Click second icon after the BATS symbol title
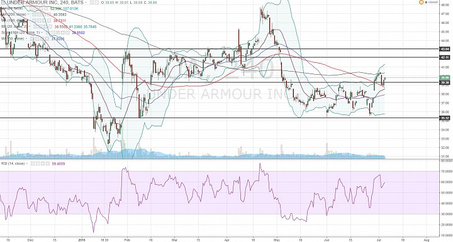 (97, 3)
